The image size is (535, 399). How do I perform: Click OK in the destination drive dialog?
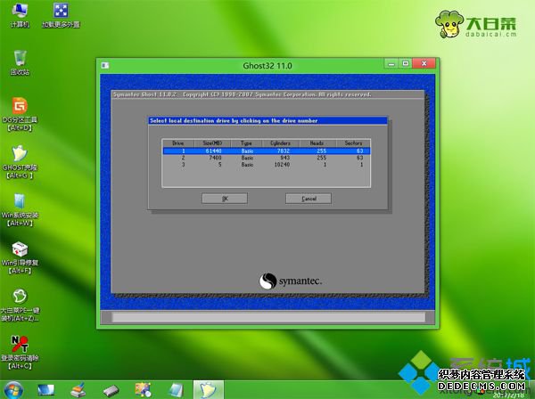coord(225,199)
